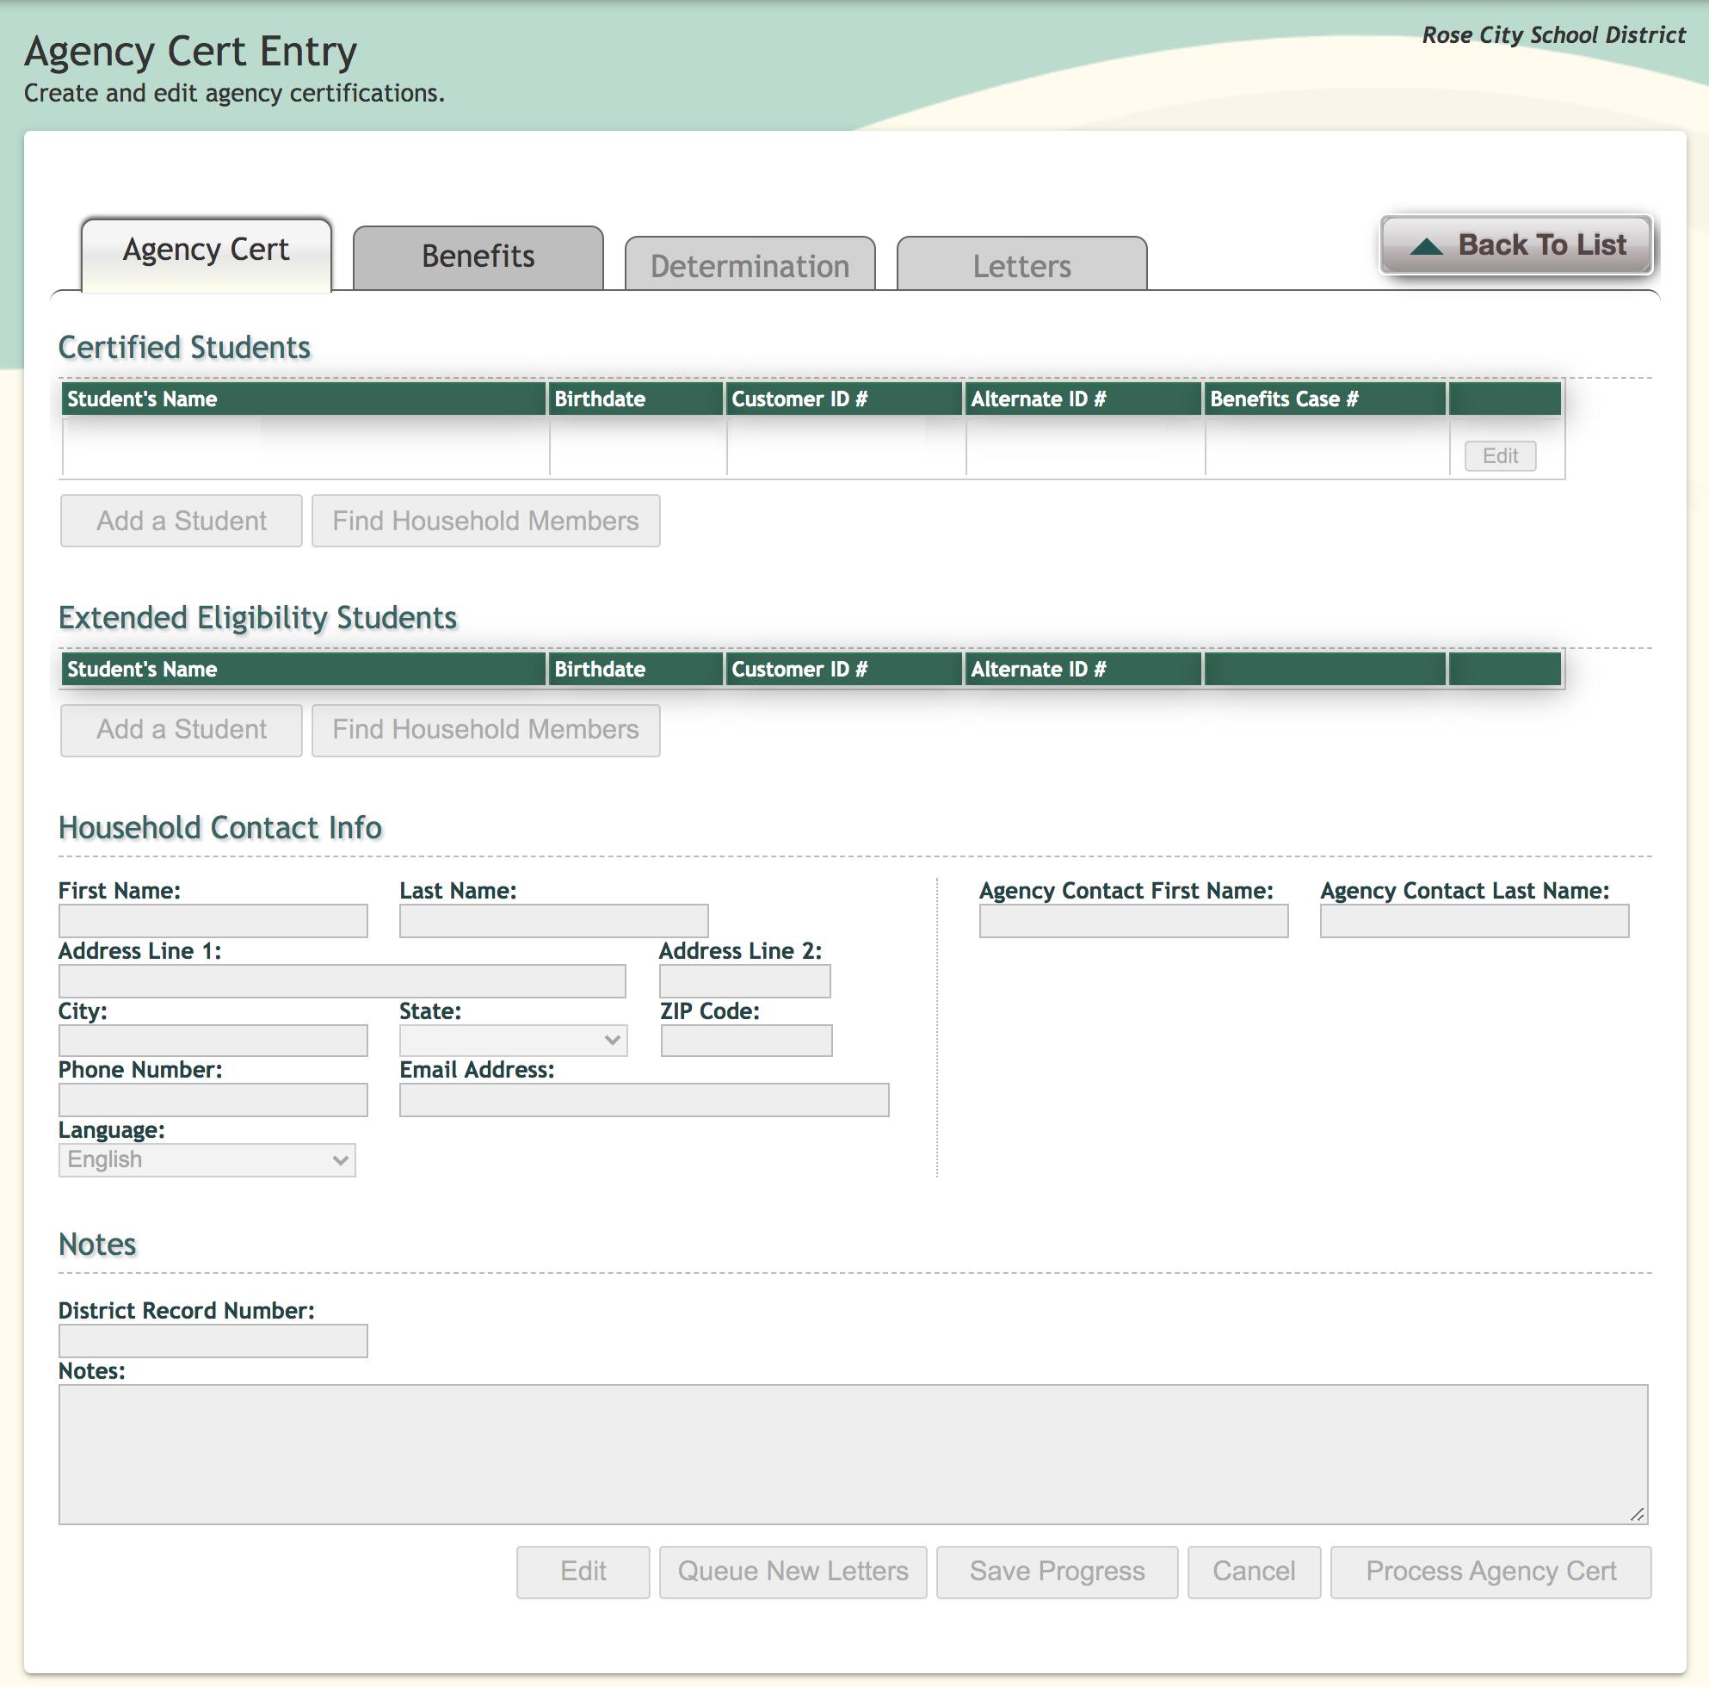Grab the Notes textarea resize handle

pyautogui.click(x=1638, y=1515)
